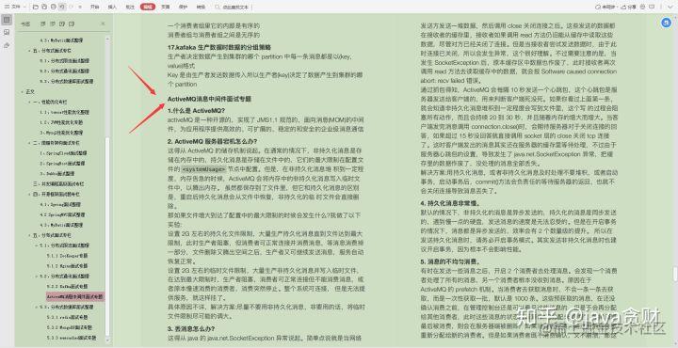Click the save icon in top toolbar

pos(44,7)
